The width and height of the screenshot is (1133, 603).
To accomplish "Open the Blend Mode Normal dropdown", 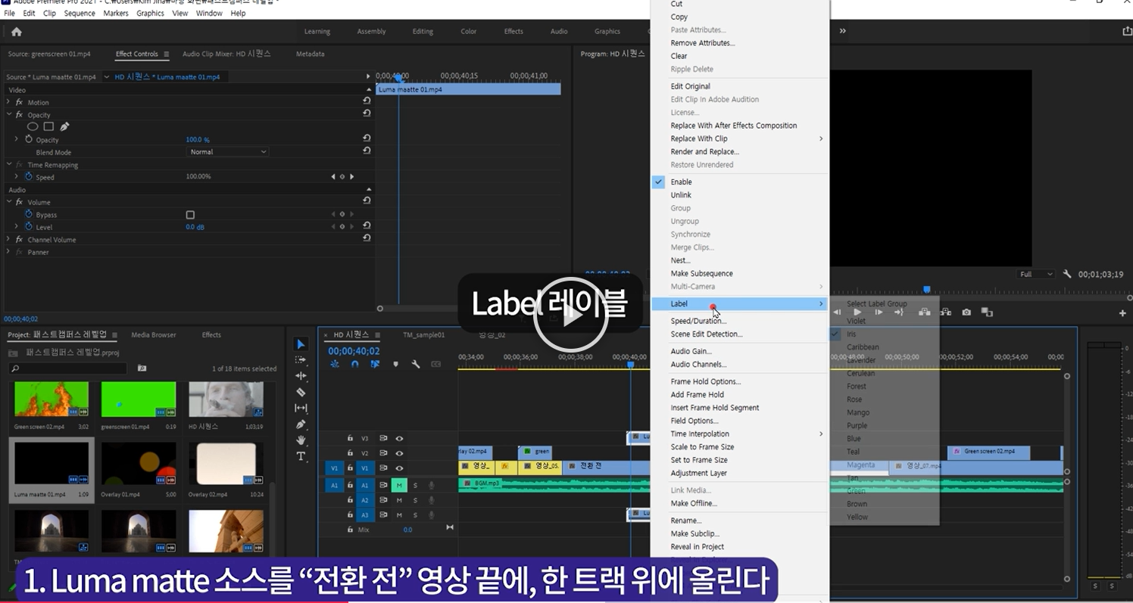I will pos(228,152).
